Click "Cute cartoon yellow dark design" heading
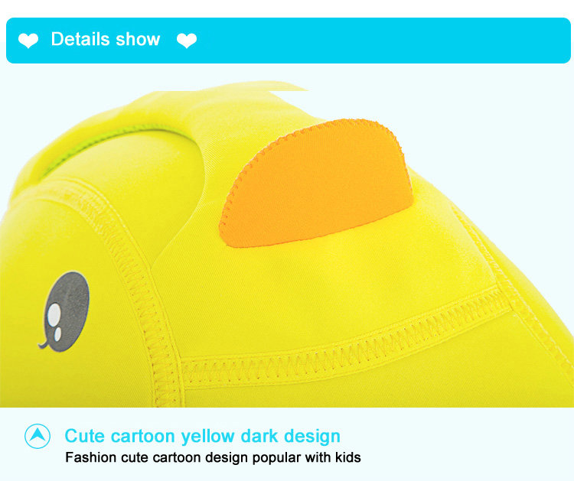The height and width of the screenshot is (481, 574). point(203,436)
